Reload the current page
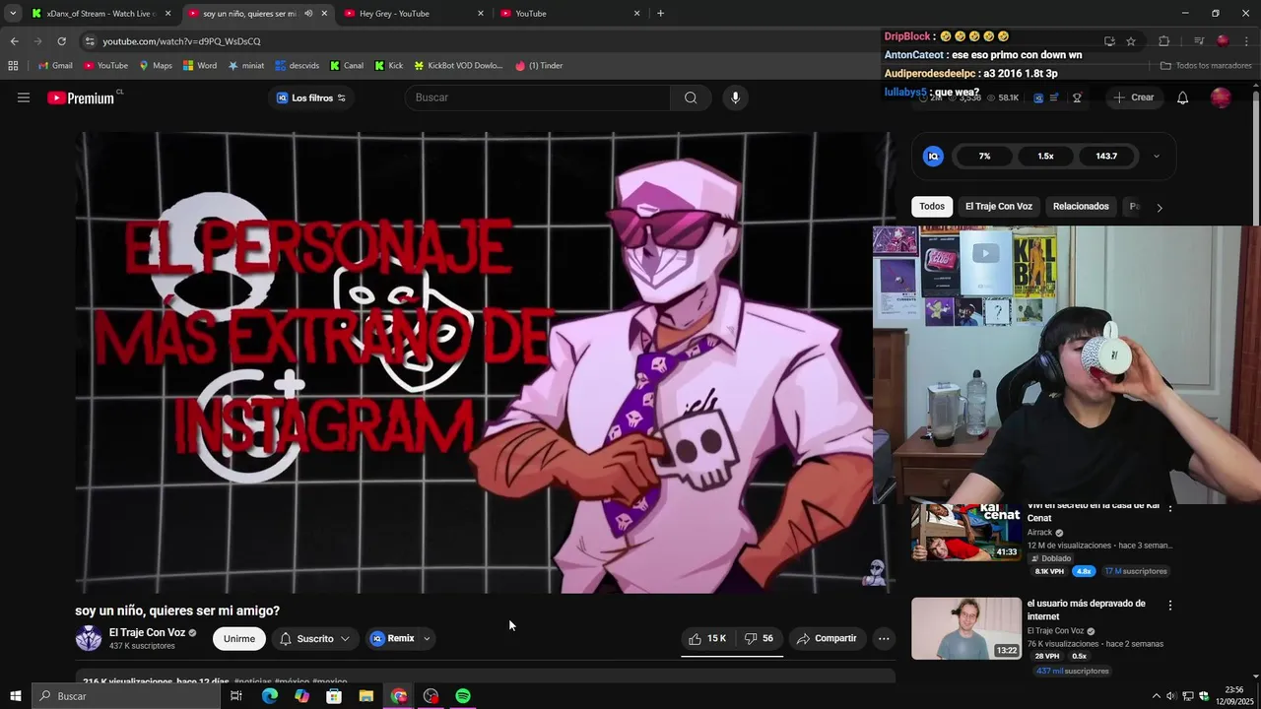This screenshot has height=709, width=1261. click(61, 41)
